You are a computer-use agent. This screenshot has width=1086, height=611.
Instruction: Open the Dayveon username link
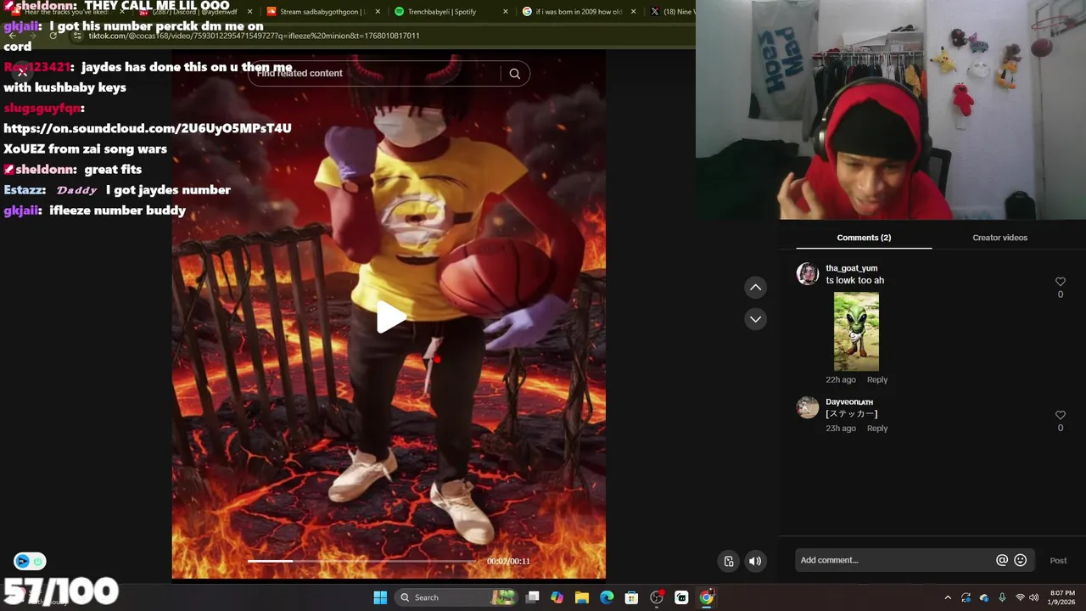pos(849,402)
